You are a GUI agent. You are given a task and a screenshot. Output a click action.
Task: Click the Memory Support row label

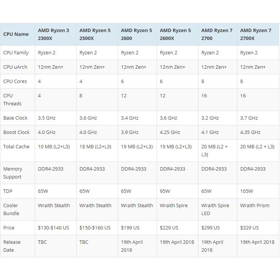(x=13, y=173)
